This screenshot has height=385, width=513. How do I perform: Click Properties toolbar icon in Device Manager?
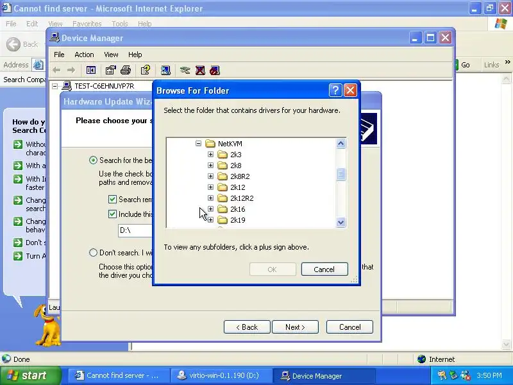pyautogui.click(x=110, y=70)
